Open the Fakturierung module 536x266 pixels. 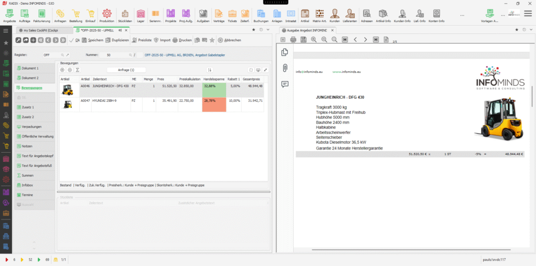(42, 16)
